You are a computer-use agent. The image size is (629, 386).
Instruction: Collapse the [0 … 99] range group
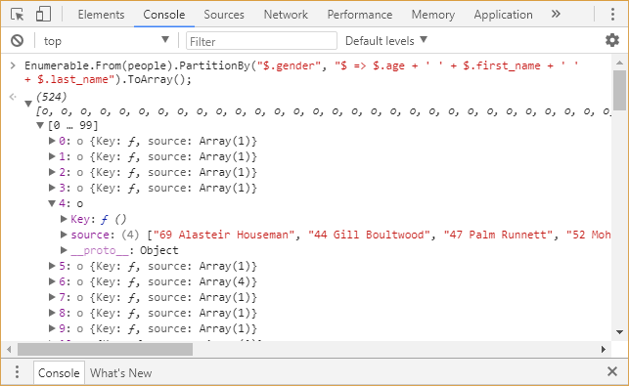(40, 125)
